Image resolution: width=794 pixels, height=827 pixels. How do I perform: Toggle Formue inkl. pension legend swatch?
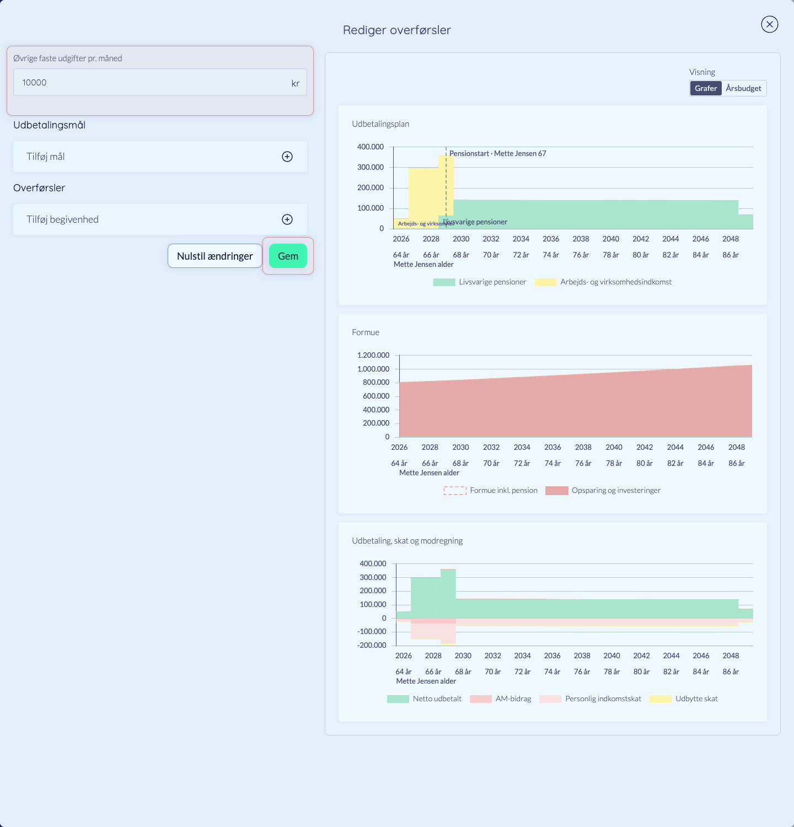(455, 491)
